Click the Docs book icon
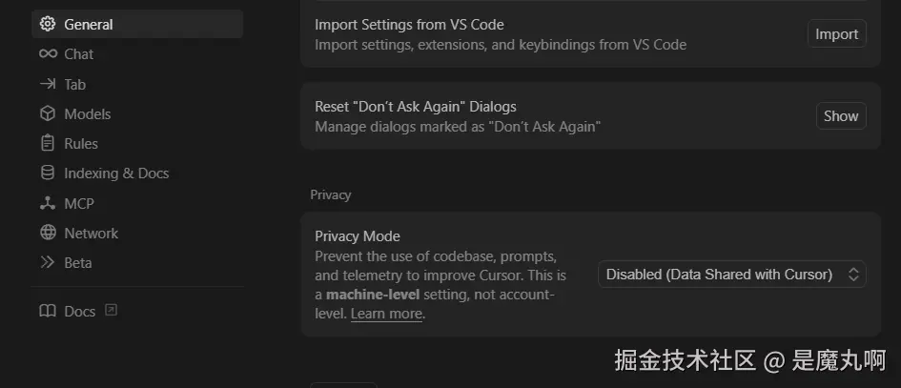The height and width of the screenshot is (388, 901). click(48, 311)
